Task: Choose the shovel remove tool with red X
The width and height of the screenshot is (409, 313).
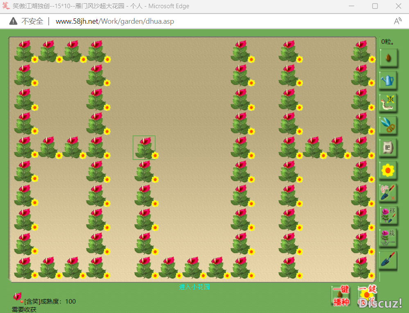Action: point(388,192)
